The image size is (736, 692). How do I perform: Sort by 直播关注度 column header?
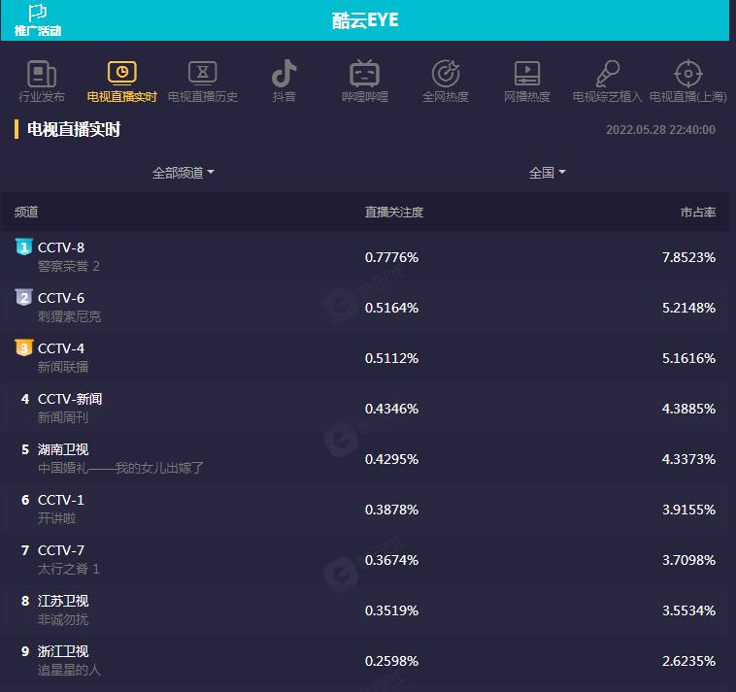[394, 212]
